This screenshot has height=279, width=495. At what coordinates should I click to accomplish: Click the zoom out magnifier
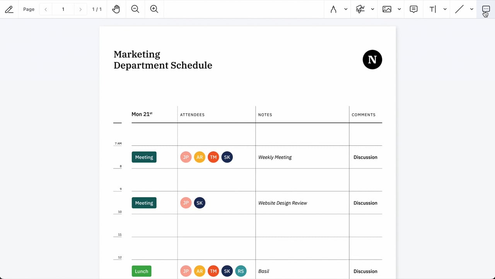click(x=135, y=9)
